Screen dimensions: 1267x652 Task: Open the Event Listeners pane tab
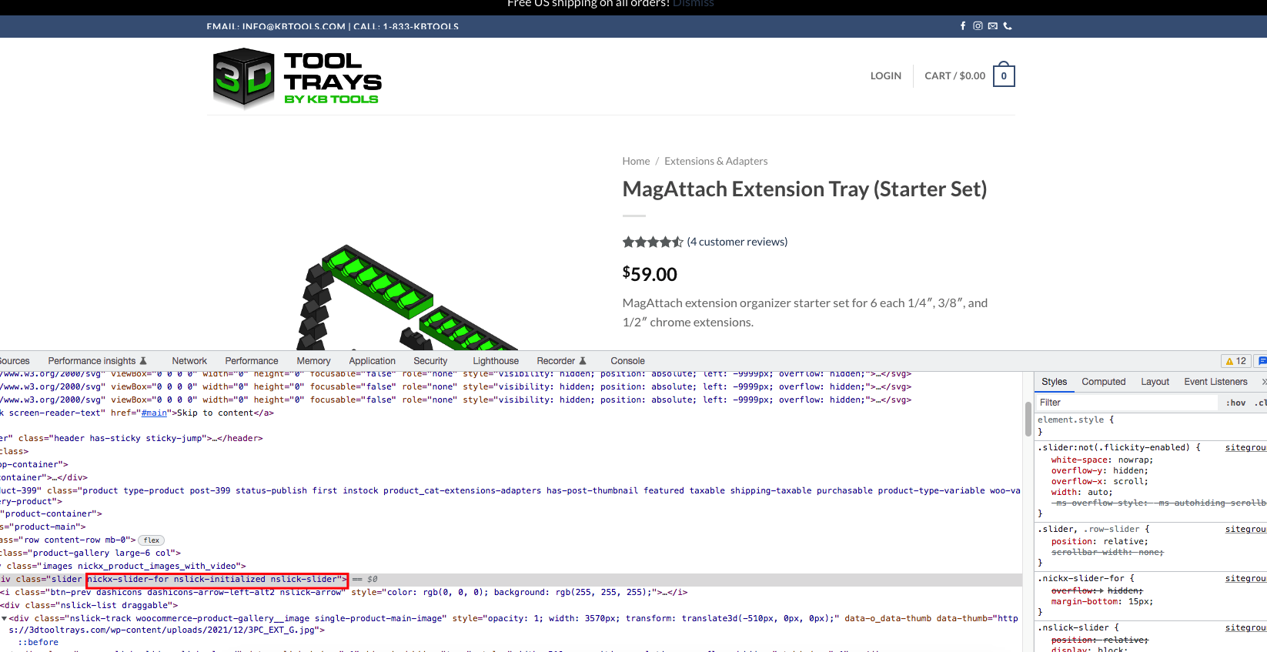point(1215,382)
